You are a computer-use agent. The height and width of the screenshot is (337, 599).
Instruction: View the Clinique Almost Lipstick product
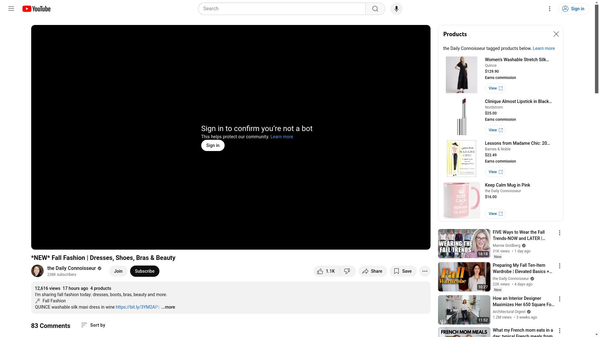point(495,130)
